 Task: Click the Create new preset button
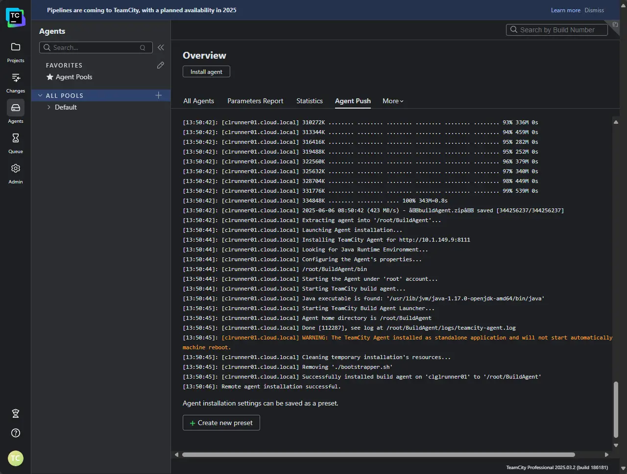coord(221,423)
